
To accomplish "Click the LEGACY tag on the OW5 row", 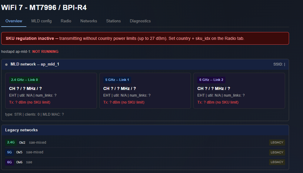I will pyautogui.click(x=277, y=152).
